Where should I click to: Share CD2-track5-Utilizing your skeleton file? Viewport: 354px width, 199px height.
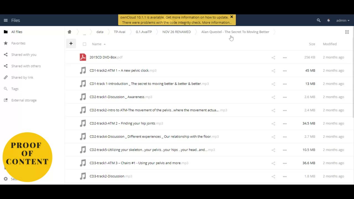pyautogui.click(x=273, y=150)
